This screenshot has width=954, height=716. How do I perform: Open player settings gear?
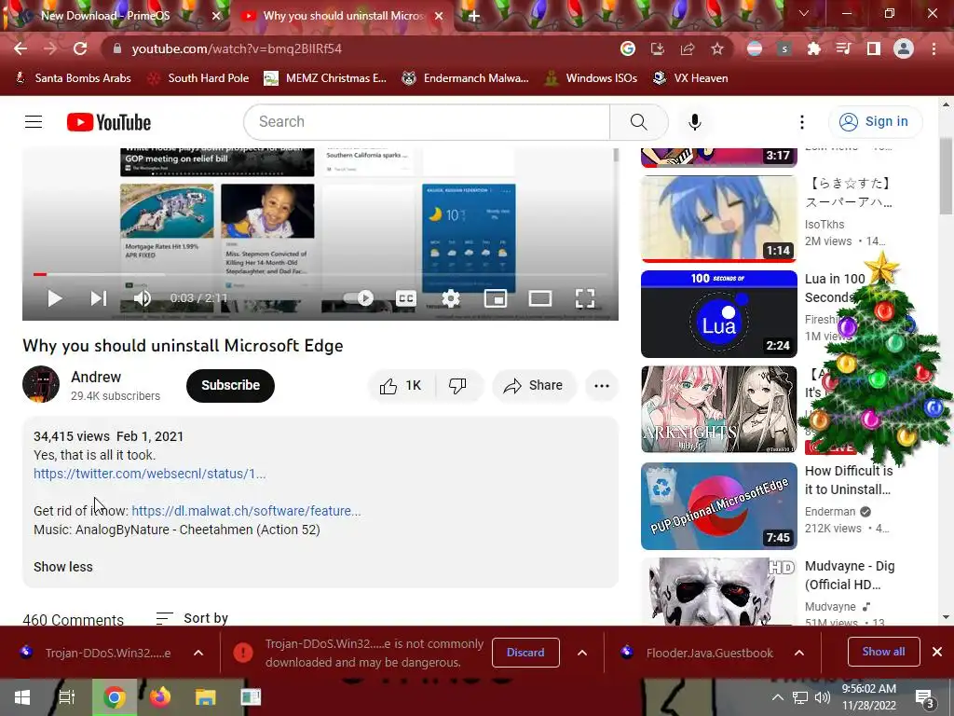(x=451, y=297)
